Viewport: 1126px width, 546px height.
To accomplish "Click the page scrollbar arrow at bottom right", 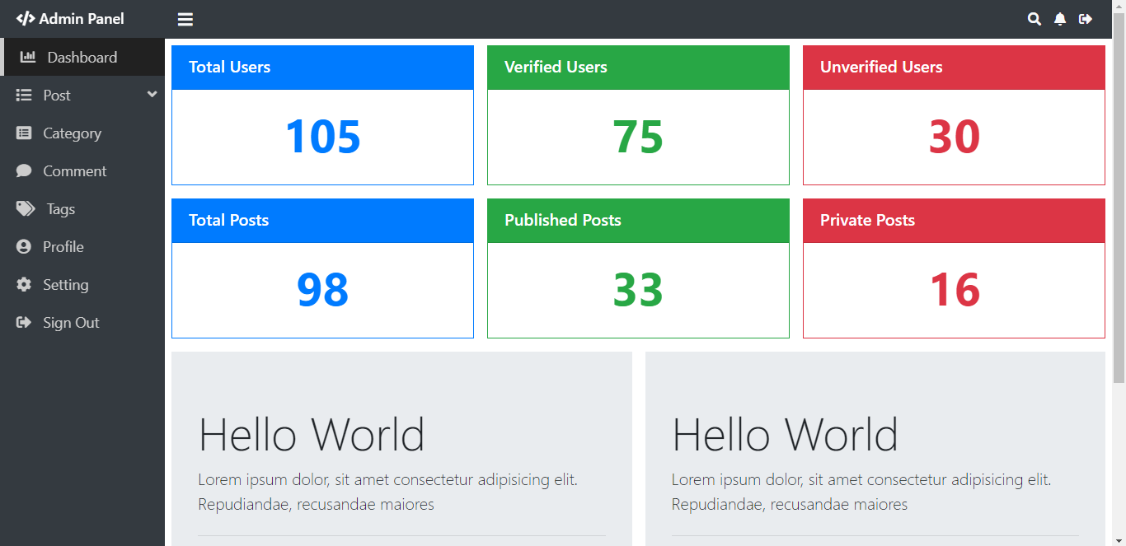I will point(1119,539).
